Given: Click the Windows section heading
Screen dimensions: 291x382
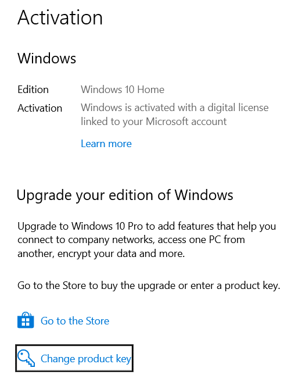Looking at the screenshot, I should pyautogui.click(x=46, y=59).
